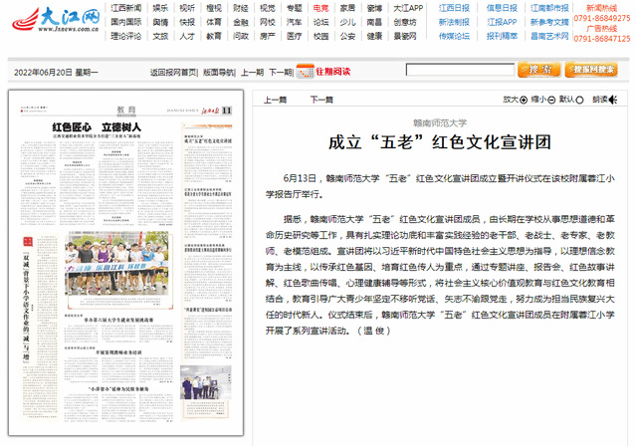Click the 放大 font enlarge icon

pos(523,100)
